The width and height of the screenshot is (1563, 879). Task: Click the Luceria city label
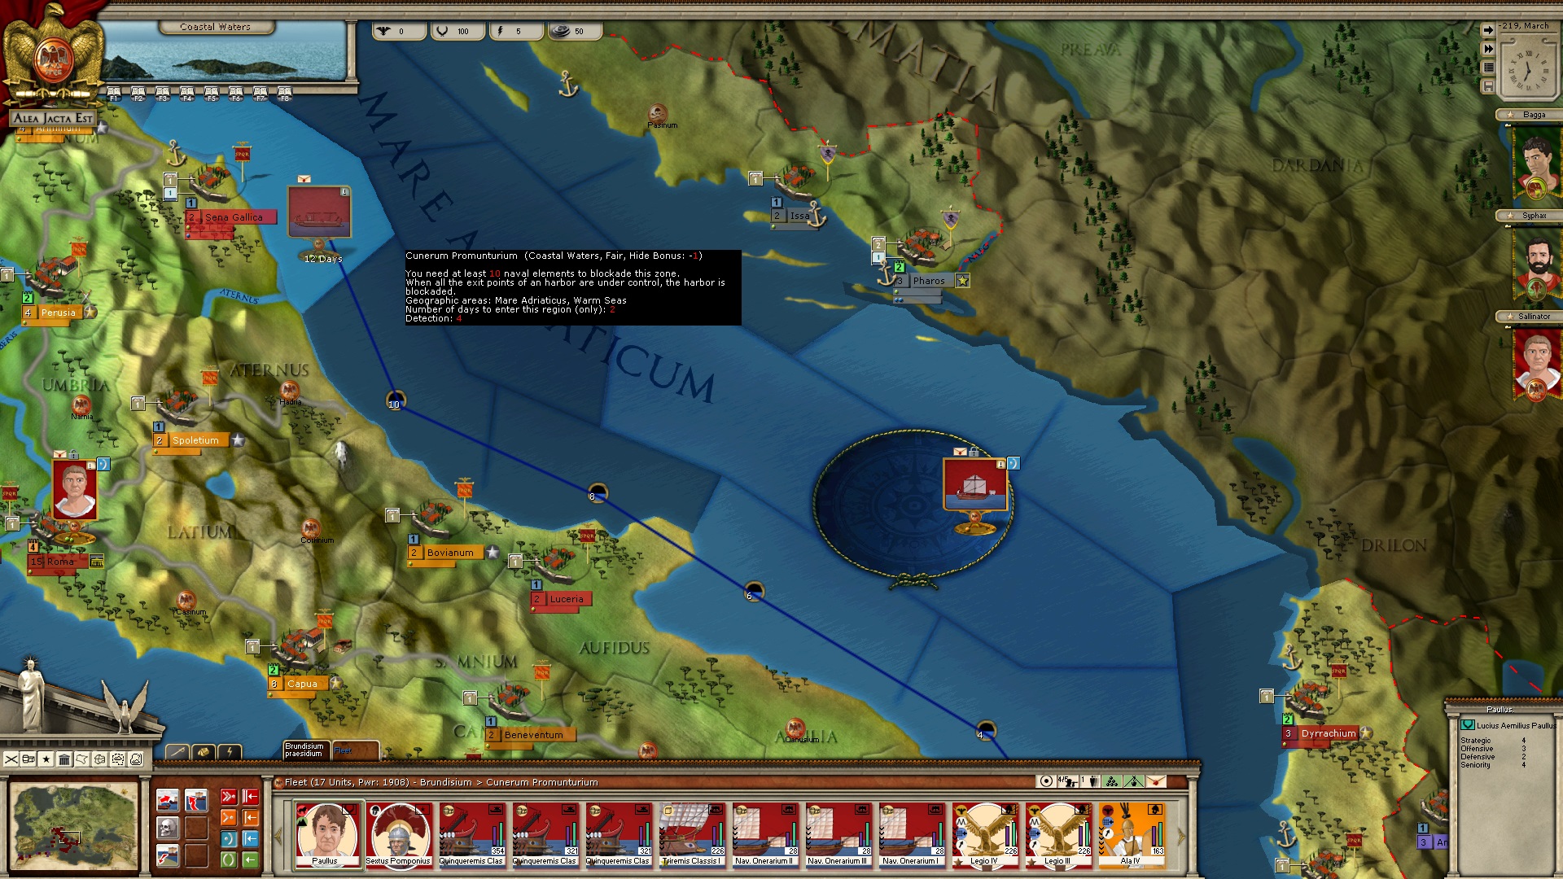point(562,599)
